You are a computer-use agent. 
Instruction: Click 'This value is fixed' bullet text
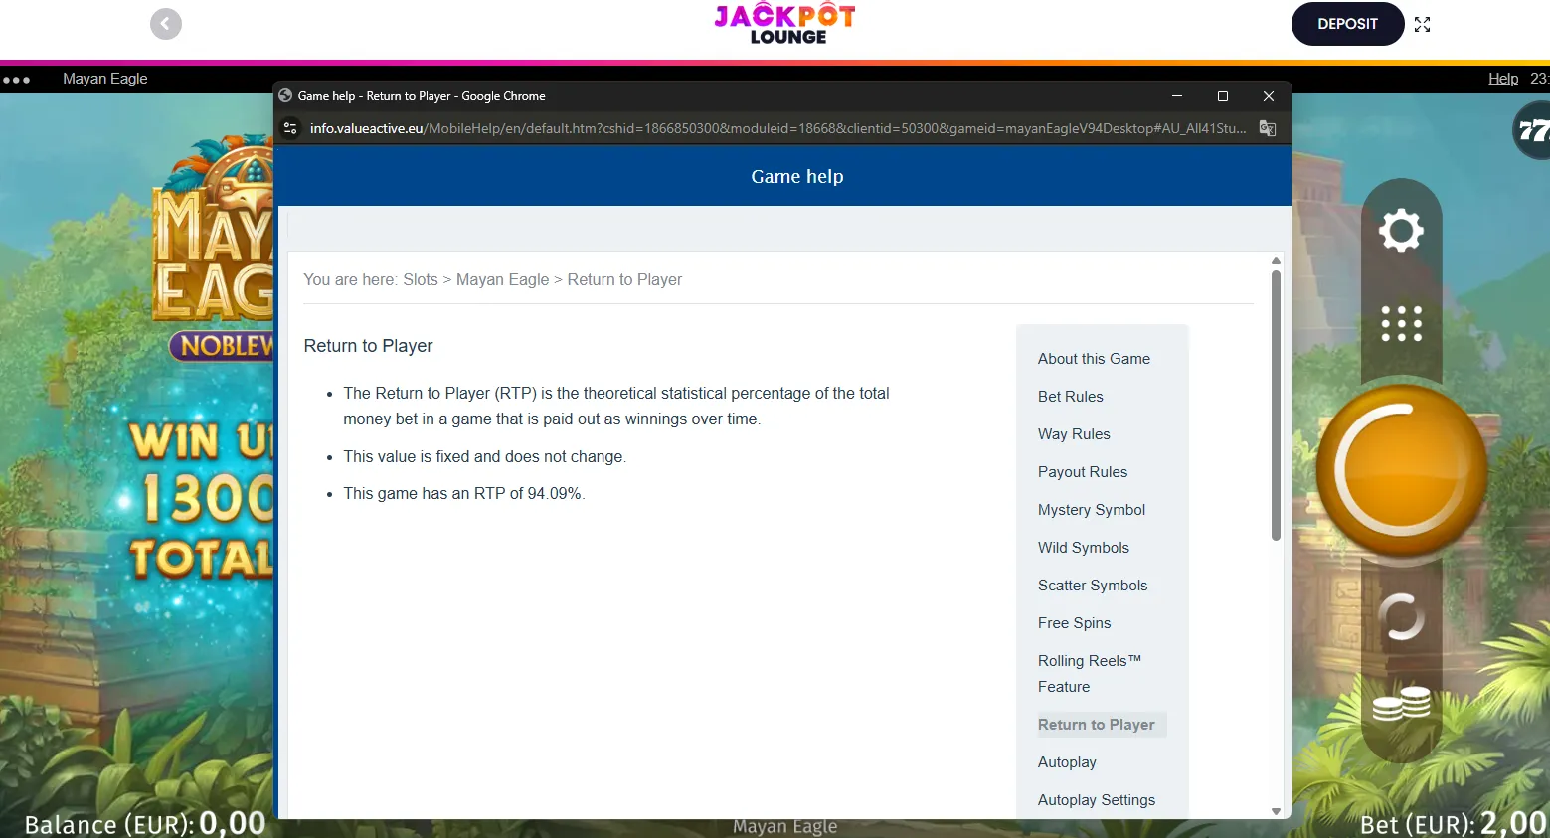click(484, 457)
